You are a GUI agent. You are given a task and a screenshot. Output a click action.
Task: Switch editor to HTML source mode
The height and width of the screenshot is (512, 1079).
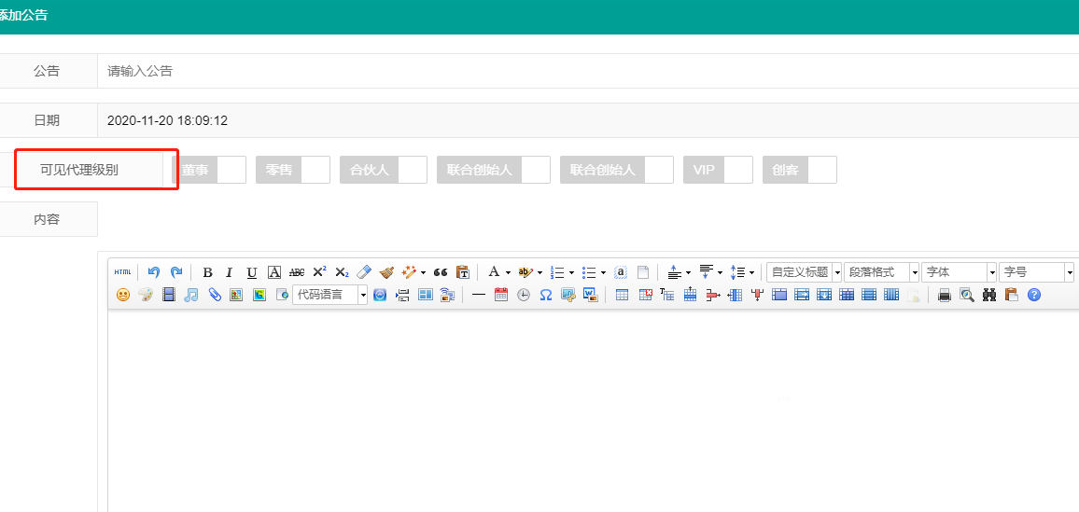pyautogui.click(x=122, y=272)
